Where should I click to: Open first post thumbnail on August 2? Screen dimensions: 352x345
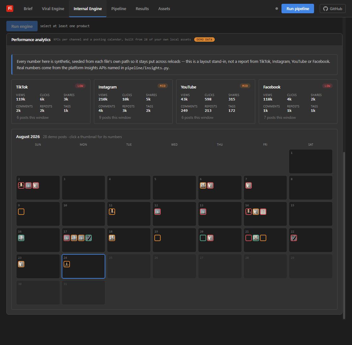tap(21, 185)
